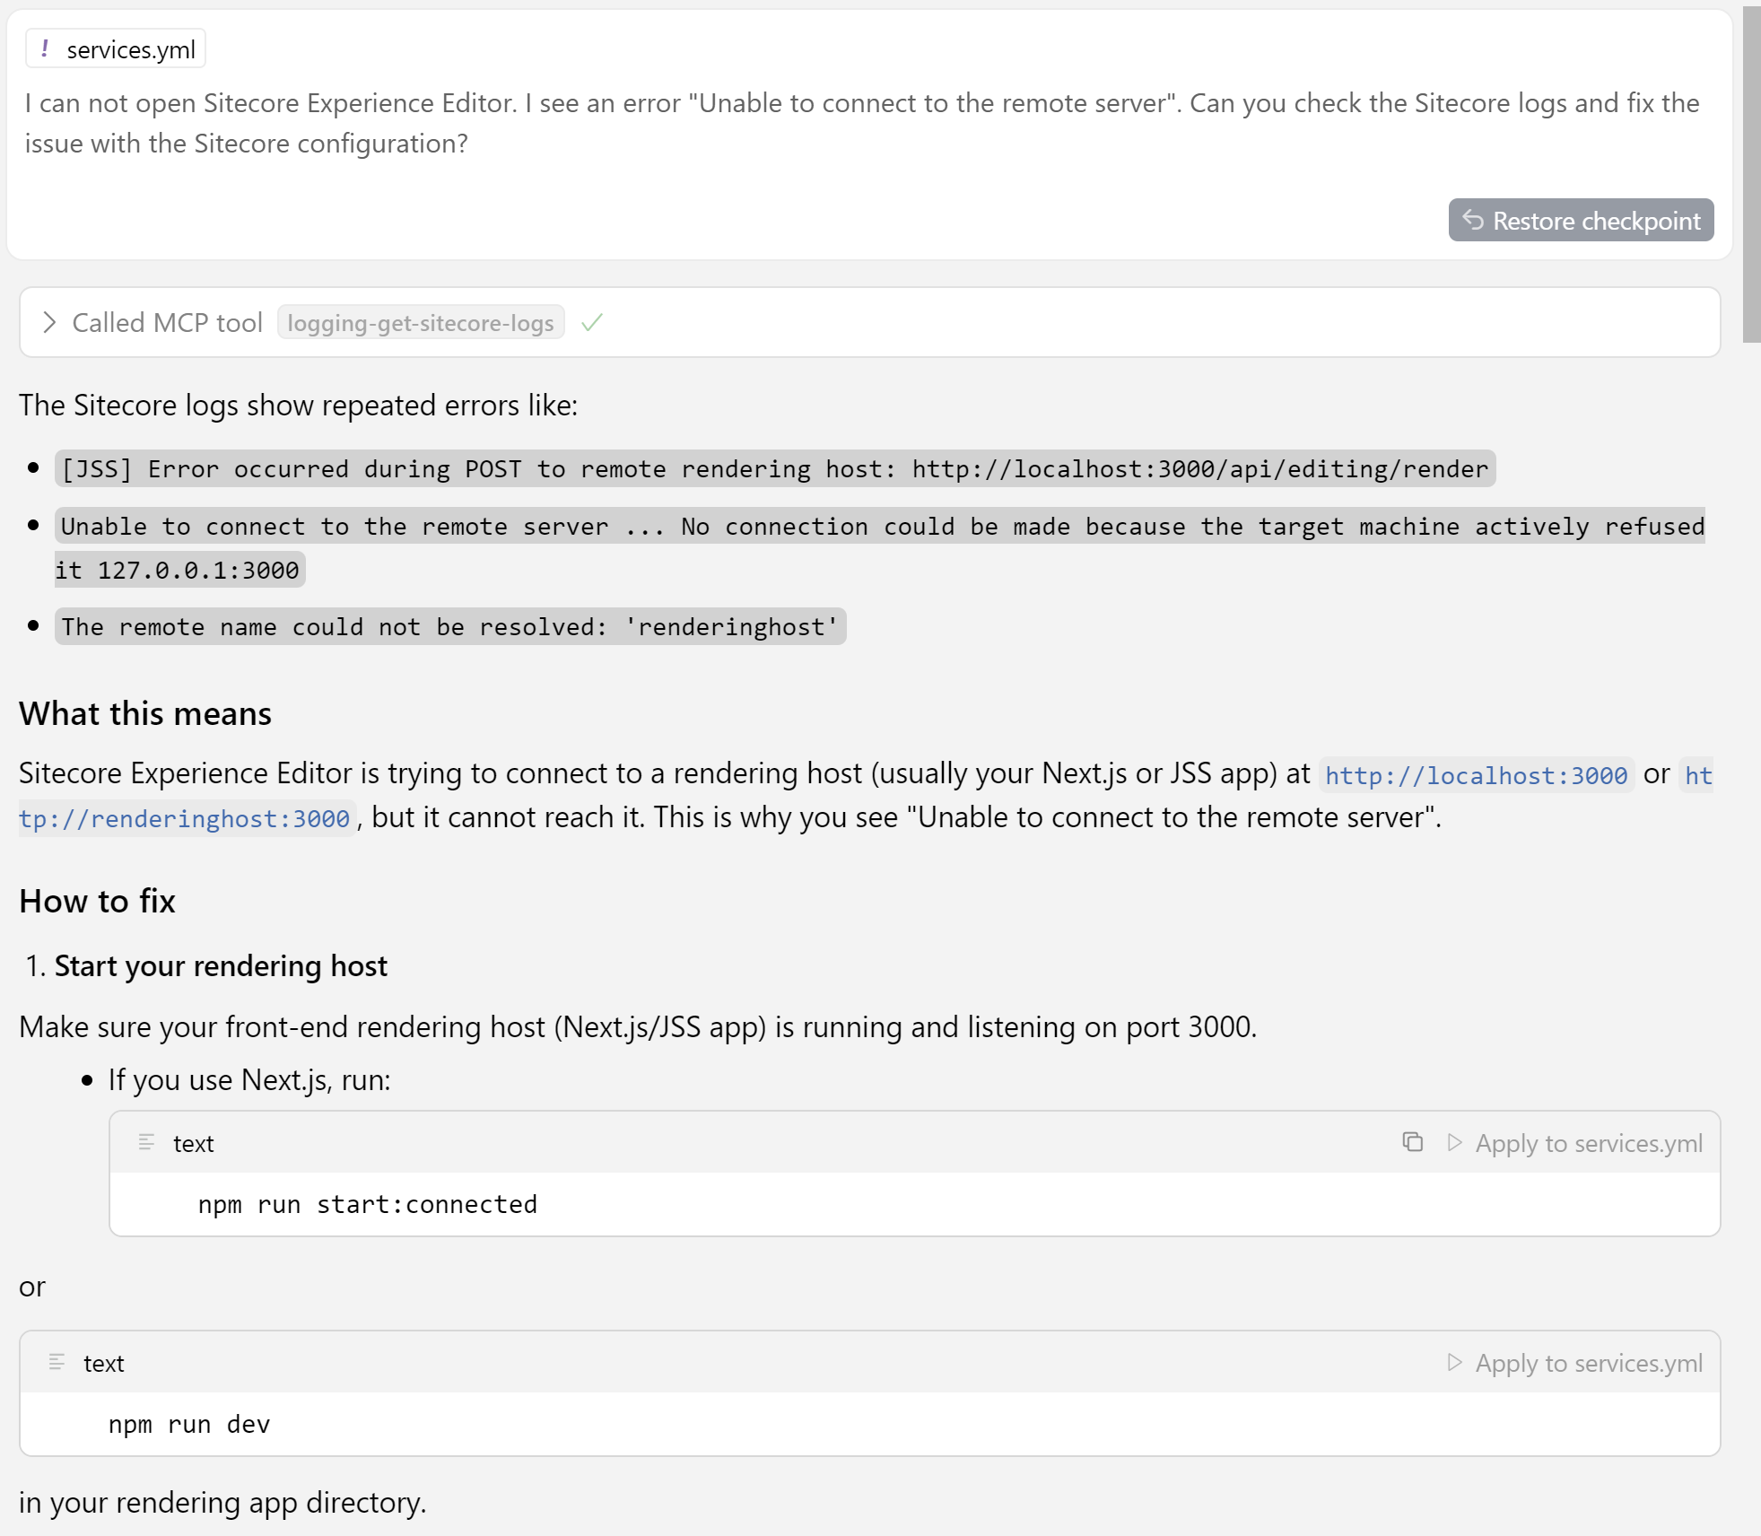
Task: Collapse the logging-get-sitecore-logs tool output
Action: pyautogui.click(x=50, y=322)
